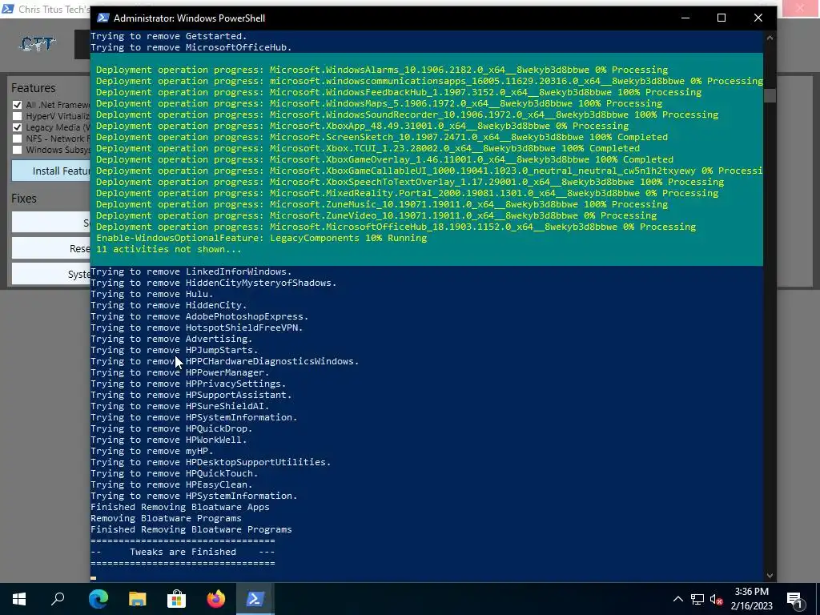The image size is (820, 615).
Task: Minimize the PowerShell window
Action: tap(685, 18)
